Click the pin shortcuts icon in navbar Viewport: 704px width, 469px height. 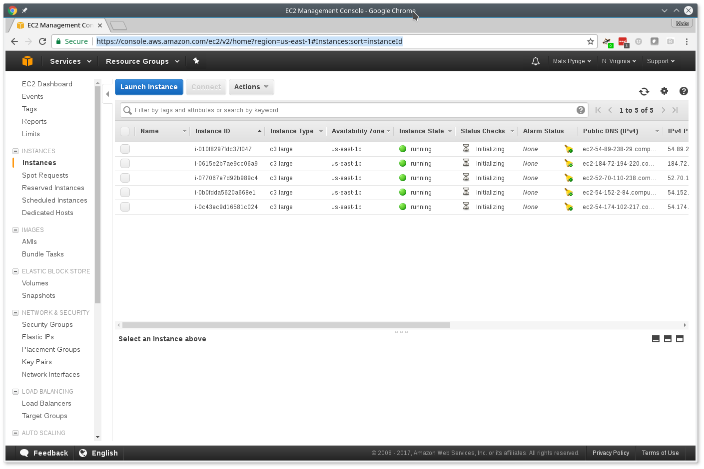(196, 61)
